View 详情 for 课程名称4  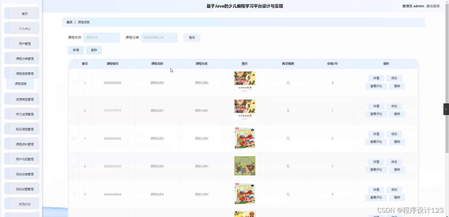pos(376,190)
